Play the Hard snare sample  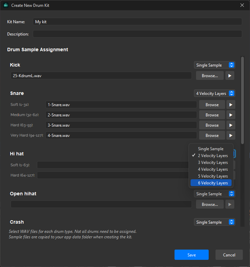pos(231,125)
